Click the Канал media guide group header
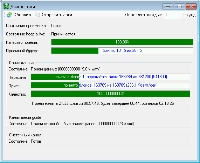 (25, 117)
